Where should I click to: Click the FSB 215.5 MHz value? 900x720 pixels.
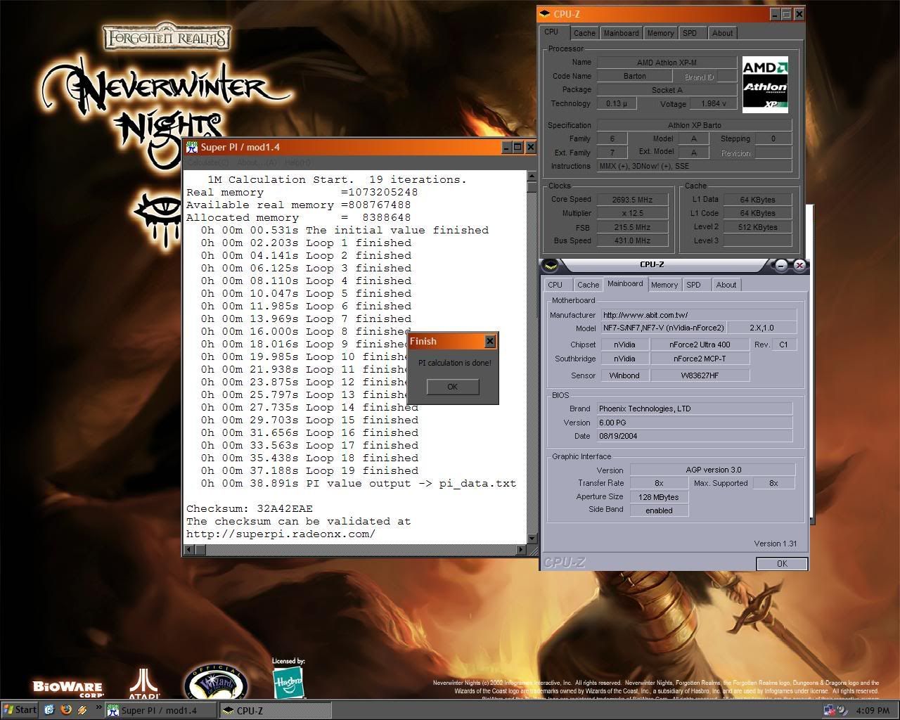pos(632,227)
